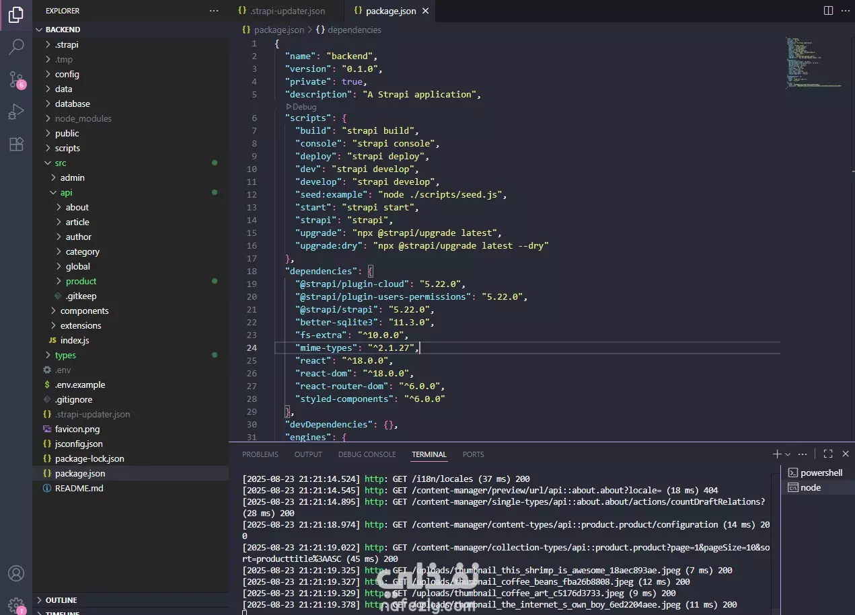Screen dimensions: 855x615
Task: Open package-lock.json in the explorer
Action: 131,458
